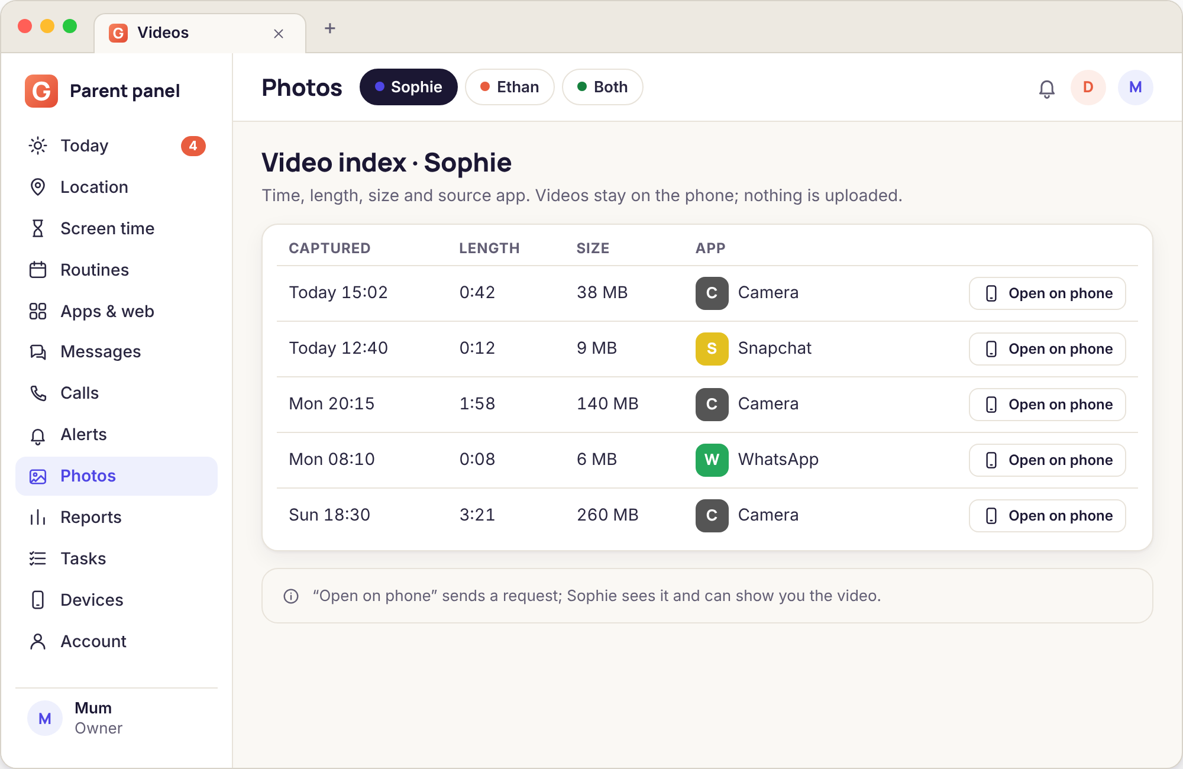
Task: Open the Alerts bell icon in sidebar
Action: tap(38, 435)
